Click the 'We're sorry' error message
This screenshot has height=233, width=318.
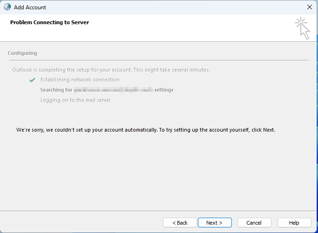(x=146, y=130)
